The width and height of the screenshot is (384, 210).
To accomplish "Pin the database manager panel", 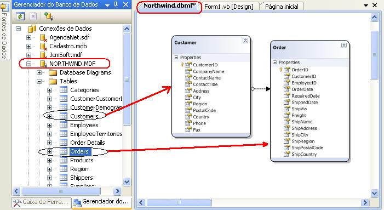I will (x=116, y=4).
